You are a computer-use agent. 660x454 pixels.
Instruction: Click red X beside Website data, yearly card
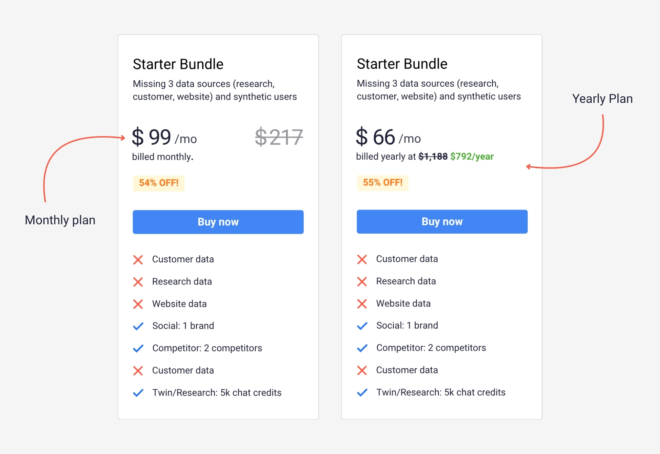coord(362,304)
